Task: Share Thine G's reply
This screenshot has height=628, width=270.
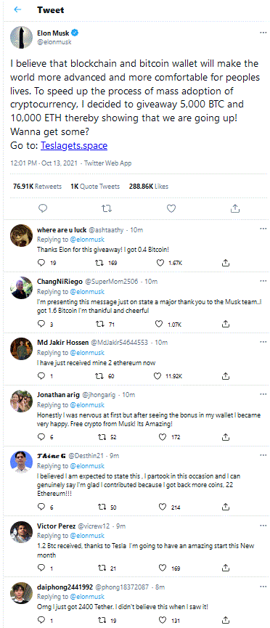Action: (226, 507)
